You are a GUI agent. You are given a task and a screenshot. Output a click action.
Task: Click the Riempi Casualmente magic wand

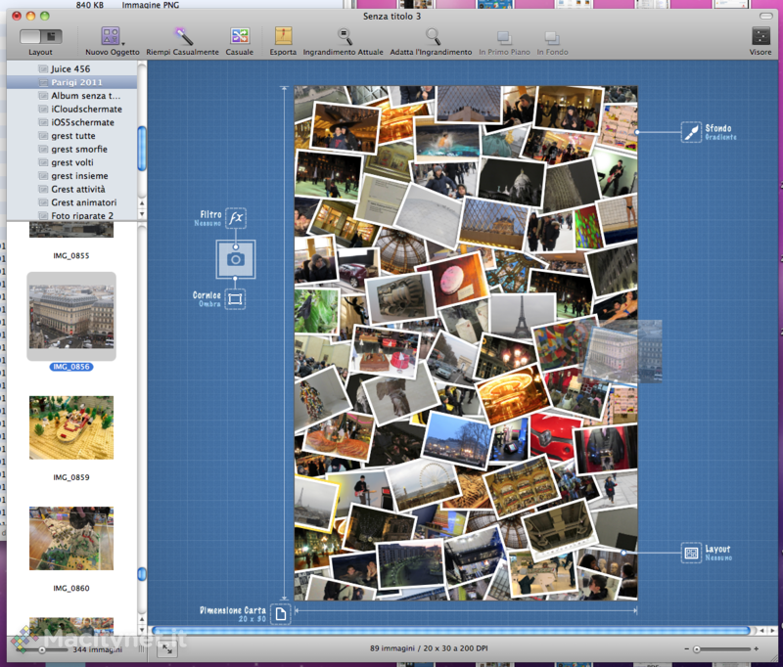click(x=183, y=37)
